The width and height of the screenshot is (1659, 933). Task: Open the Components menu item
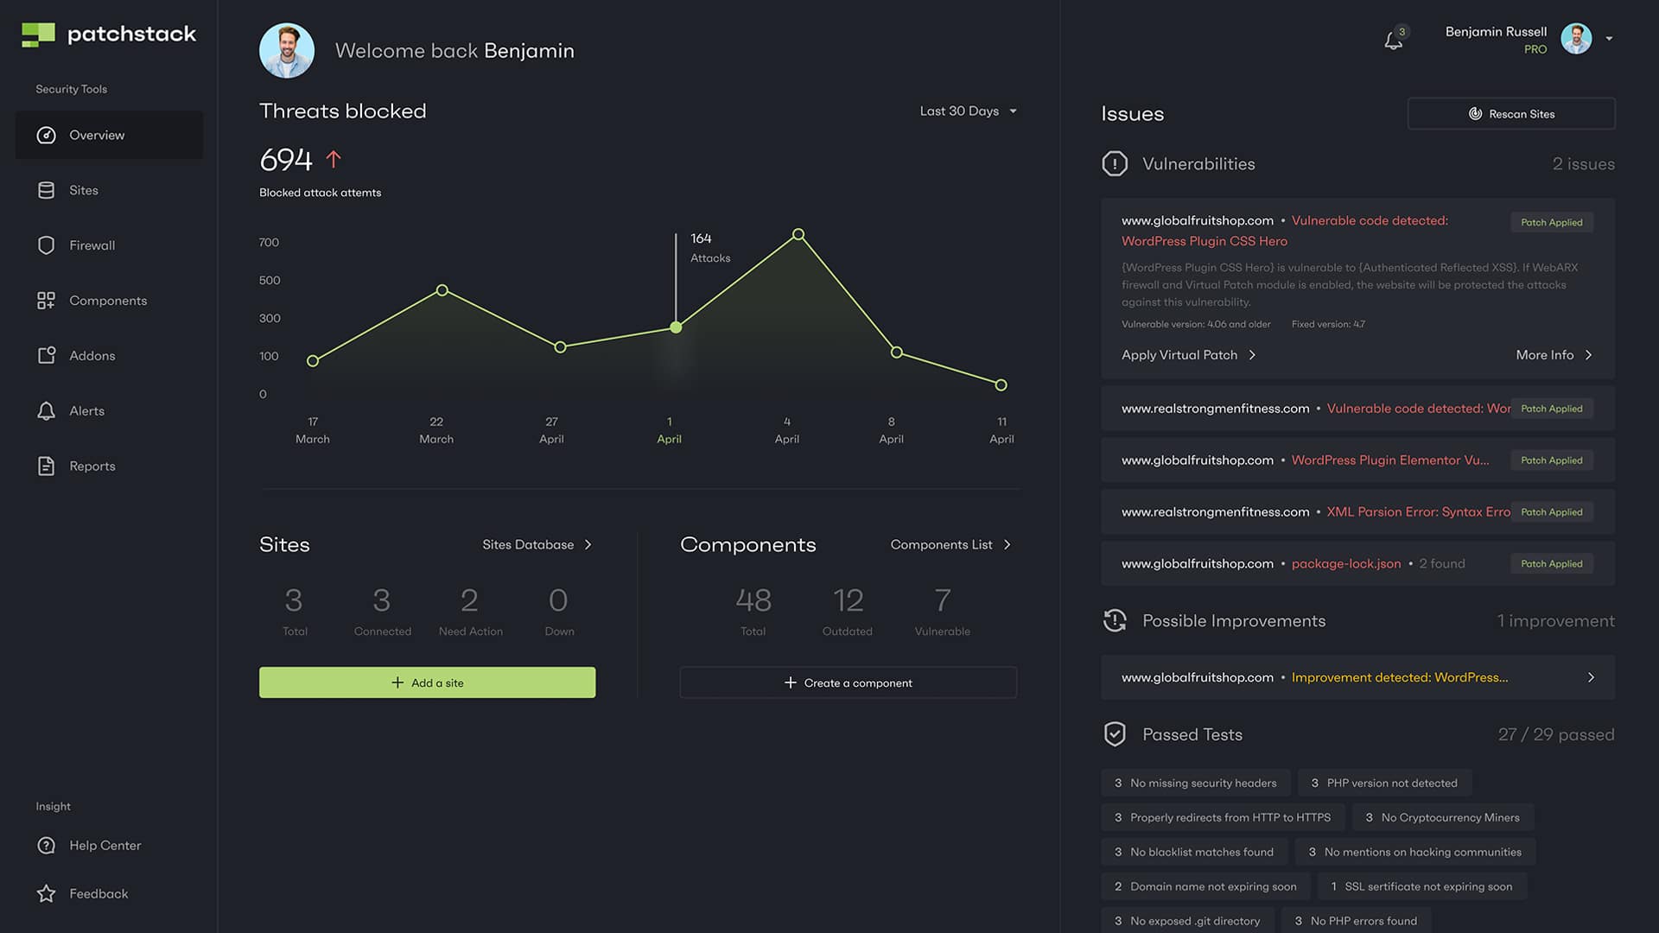pyautogui.click(x=110, y=301)
